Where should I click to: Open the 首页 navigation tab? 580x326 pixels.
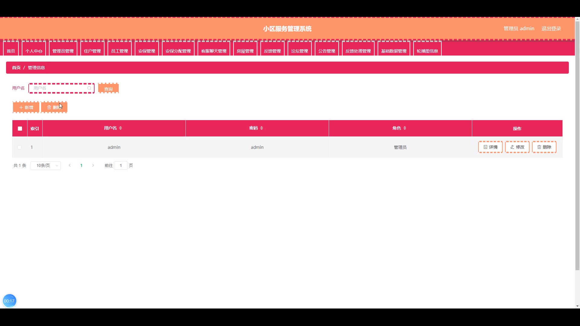coord(11,49)
